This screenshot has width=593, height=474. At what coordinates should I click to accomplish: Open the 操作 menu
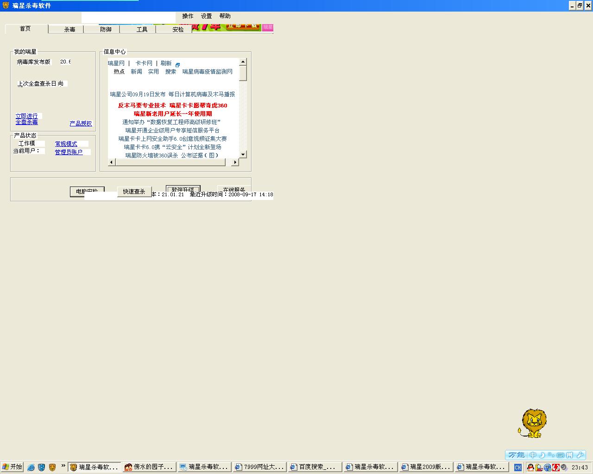(x=188, y=16)
